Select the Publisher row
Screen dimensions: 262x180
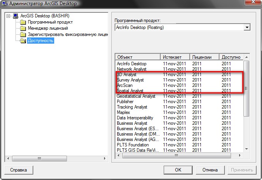180,102
